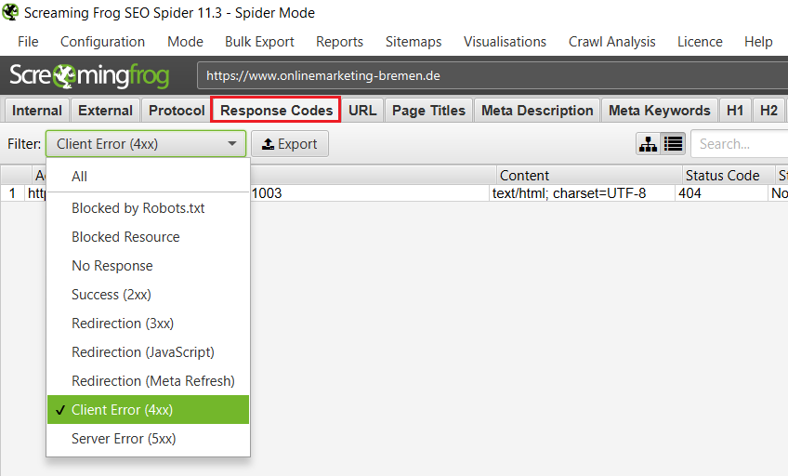
Task: Switch to the Internal tab
Action: pos(36,110)
